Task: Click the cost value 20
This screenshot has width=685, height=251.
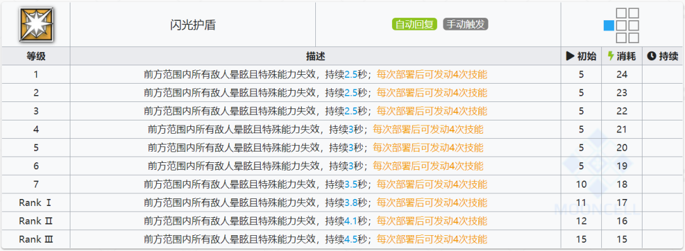Action: 622,148
